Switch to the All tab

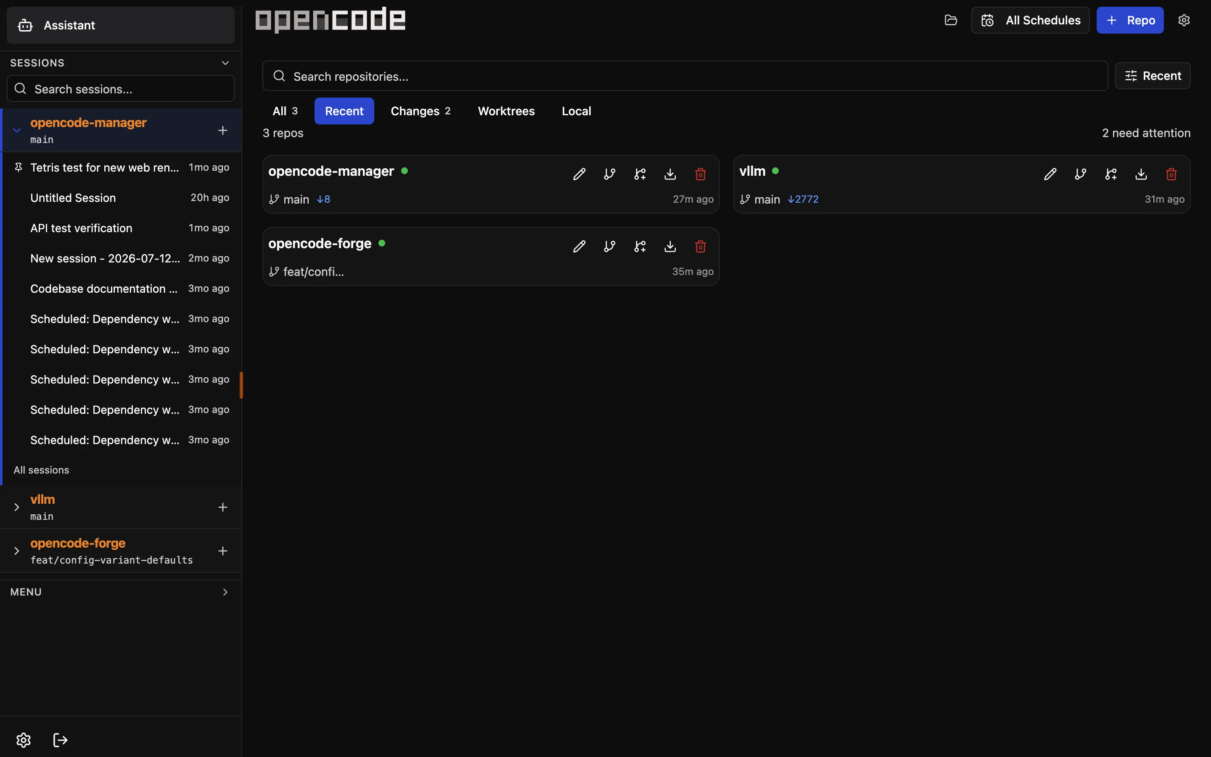point(285,111)
